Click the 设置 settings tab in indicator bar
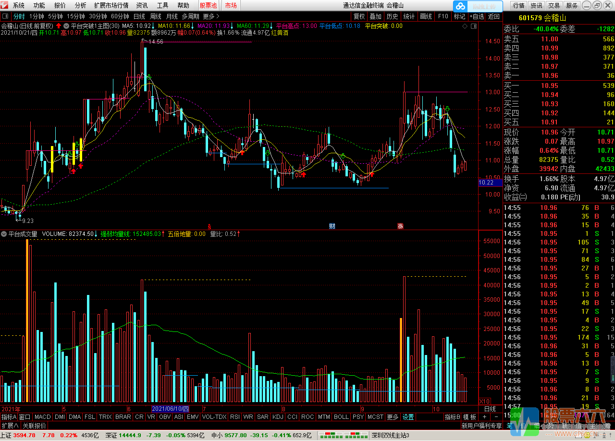This screenshot has width=615, height=441. click(408, 417)
